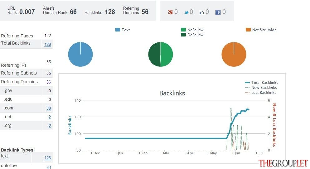The image size is (310, 169).
Task: Click the Facebook shares icon
Action: coord(218,12)
